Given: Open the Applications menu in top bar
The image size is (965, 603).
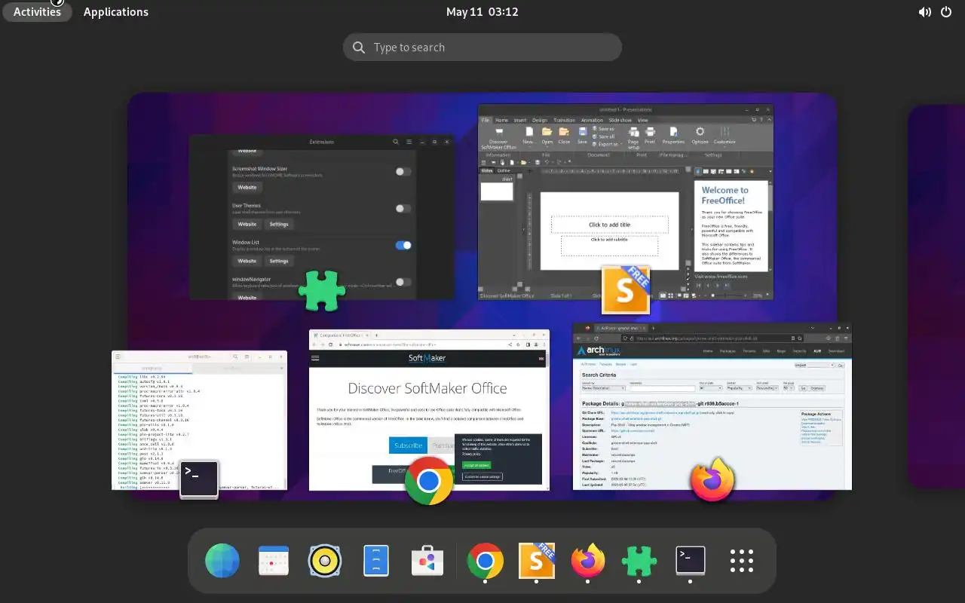Looking at the screenshot, I should (116, 12).
